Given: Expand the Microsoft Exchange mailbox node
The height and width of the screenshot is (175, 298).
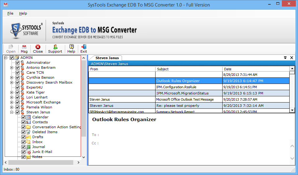Looking at the screenshot, I should click(x=12, y=102).
